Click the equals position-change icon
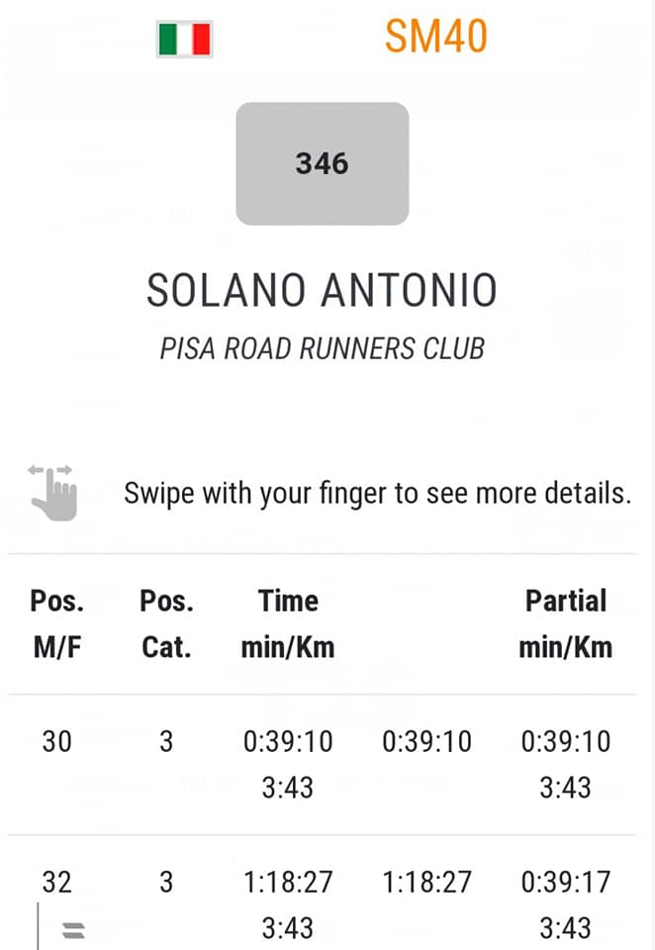 [73, 929]
